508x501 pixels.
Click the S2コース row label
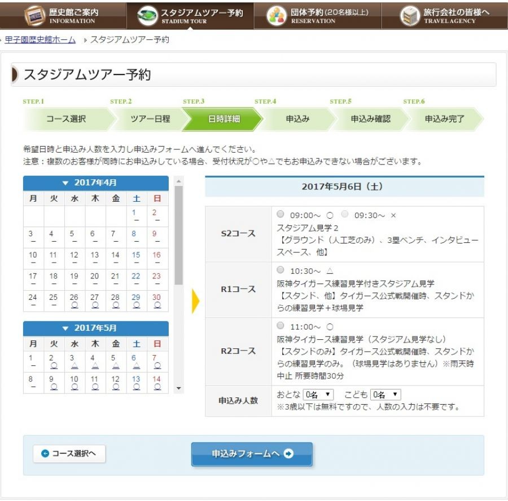(x=238, y=233)
